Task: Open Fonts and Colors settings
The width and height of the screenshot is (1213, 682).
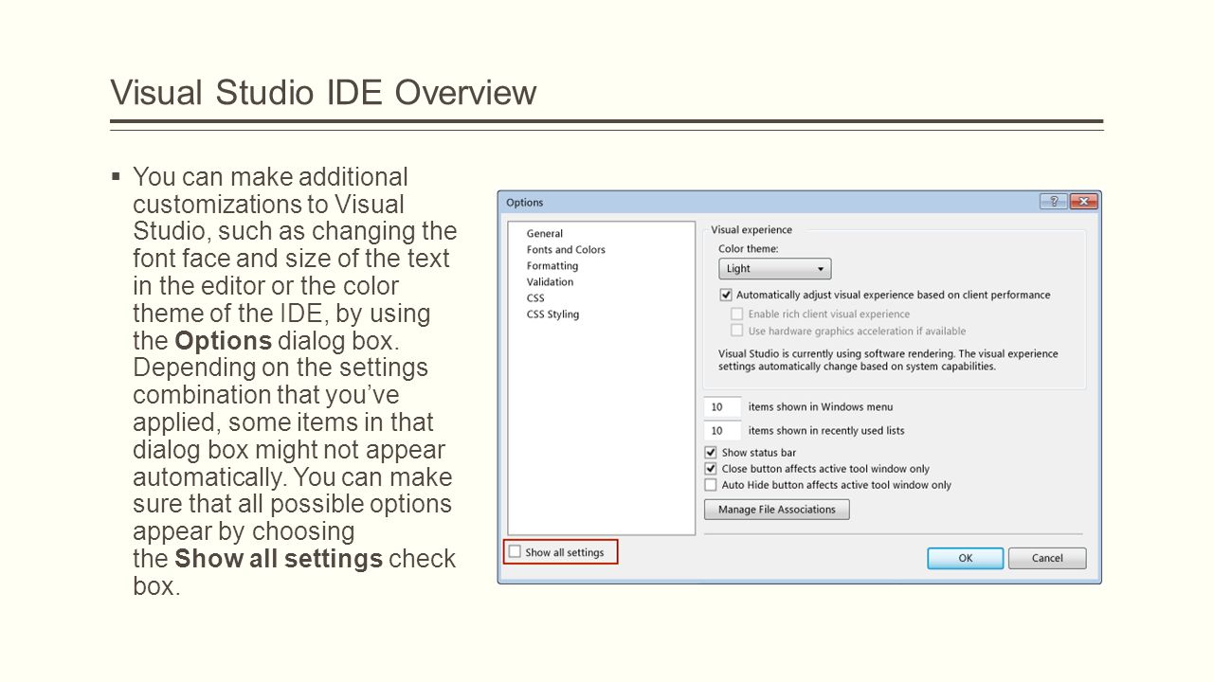Action: [566, 249]
